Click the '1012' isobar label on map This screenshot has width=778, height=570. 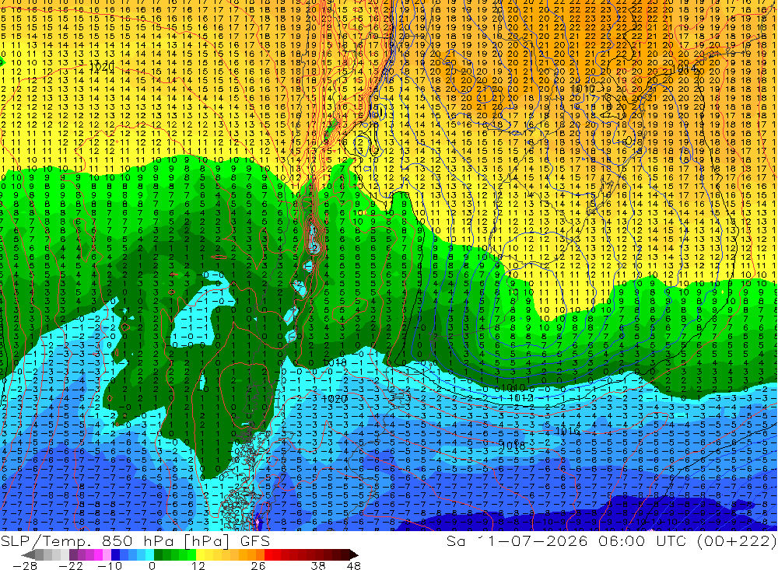coord(520,397)
